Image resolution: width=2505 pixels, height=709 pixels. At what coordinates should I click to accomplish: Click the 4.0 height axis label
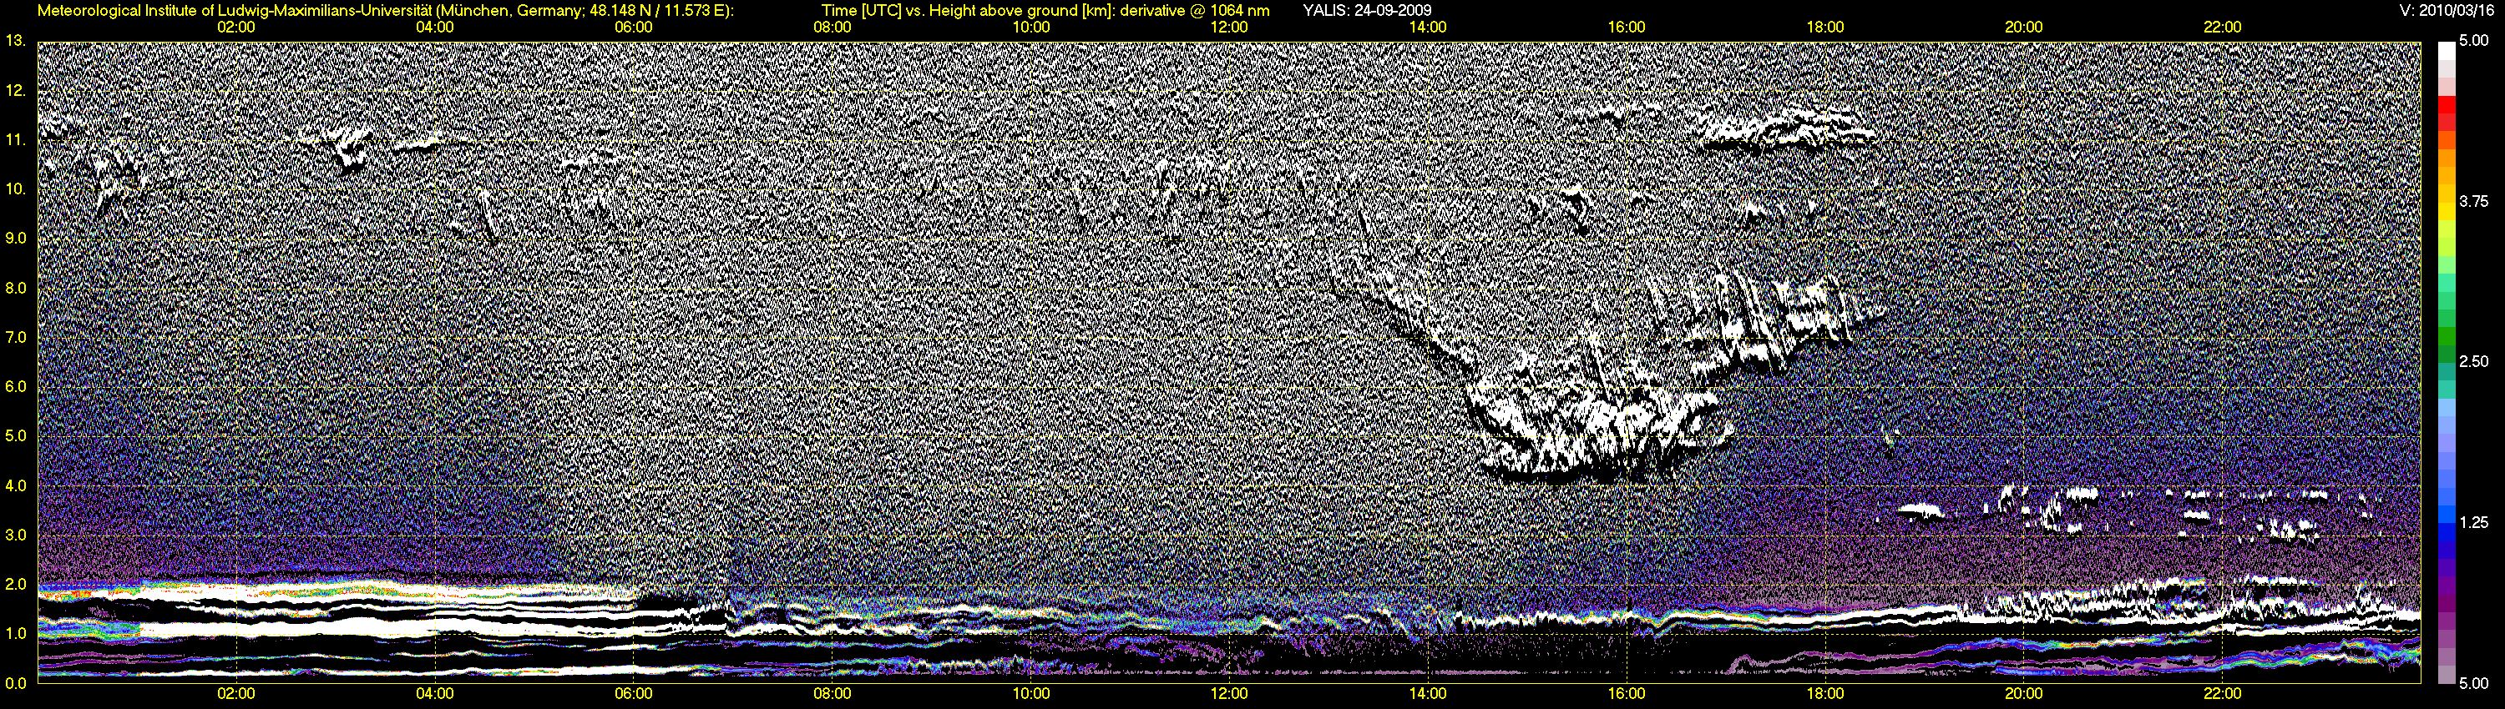(16, 485)
